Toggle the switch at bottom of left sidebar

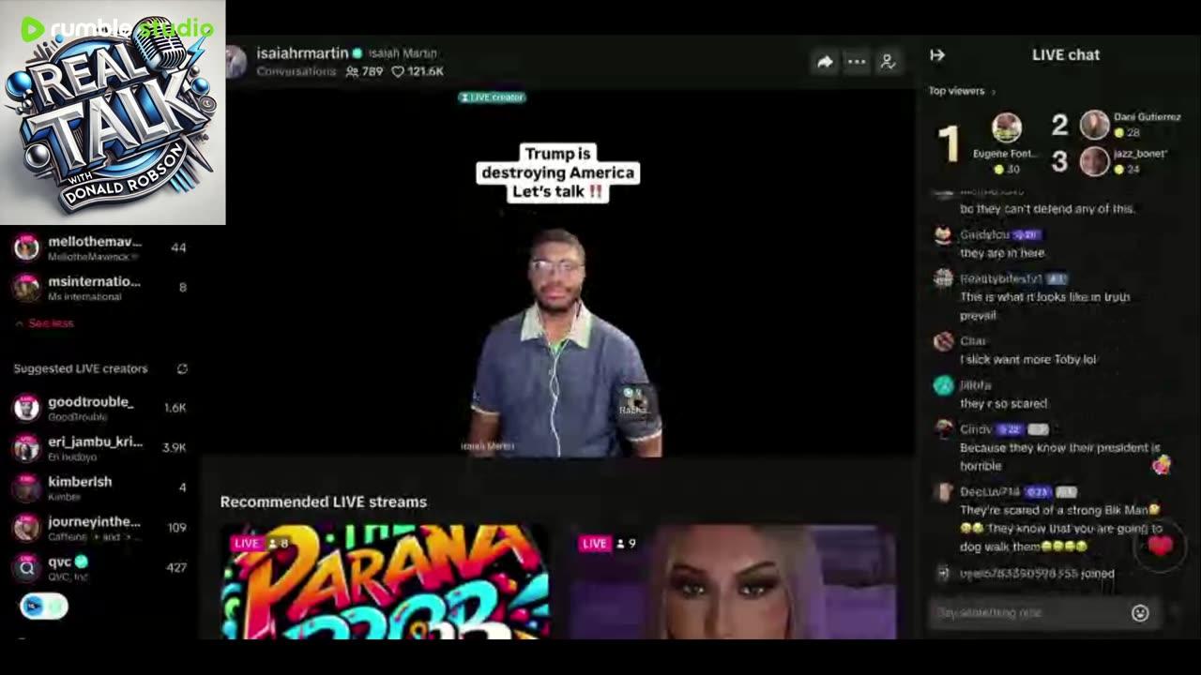tap(44, 607)
